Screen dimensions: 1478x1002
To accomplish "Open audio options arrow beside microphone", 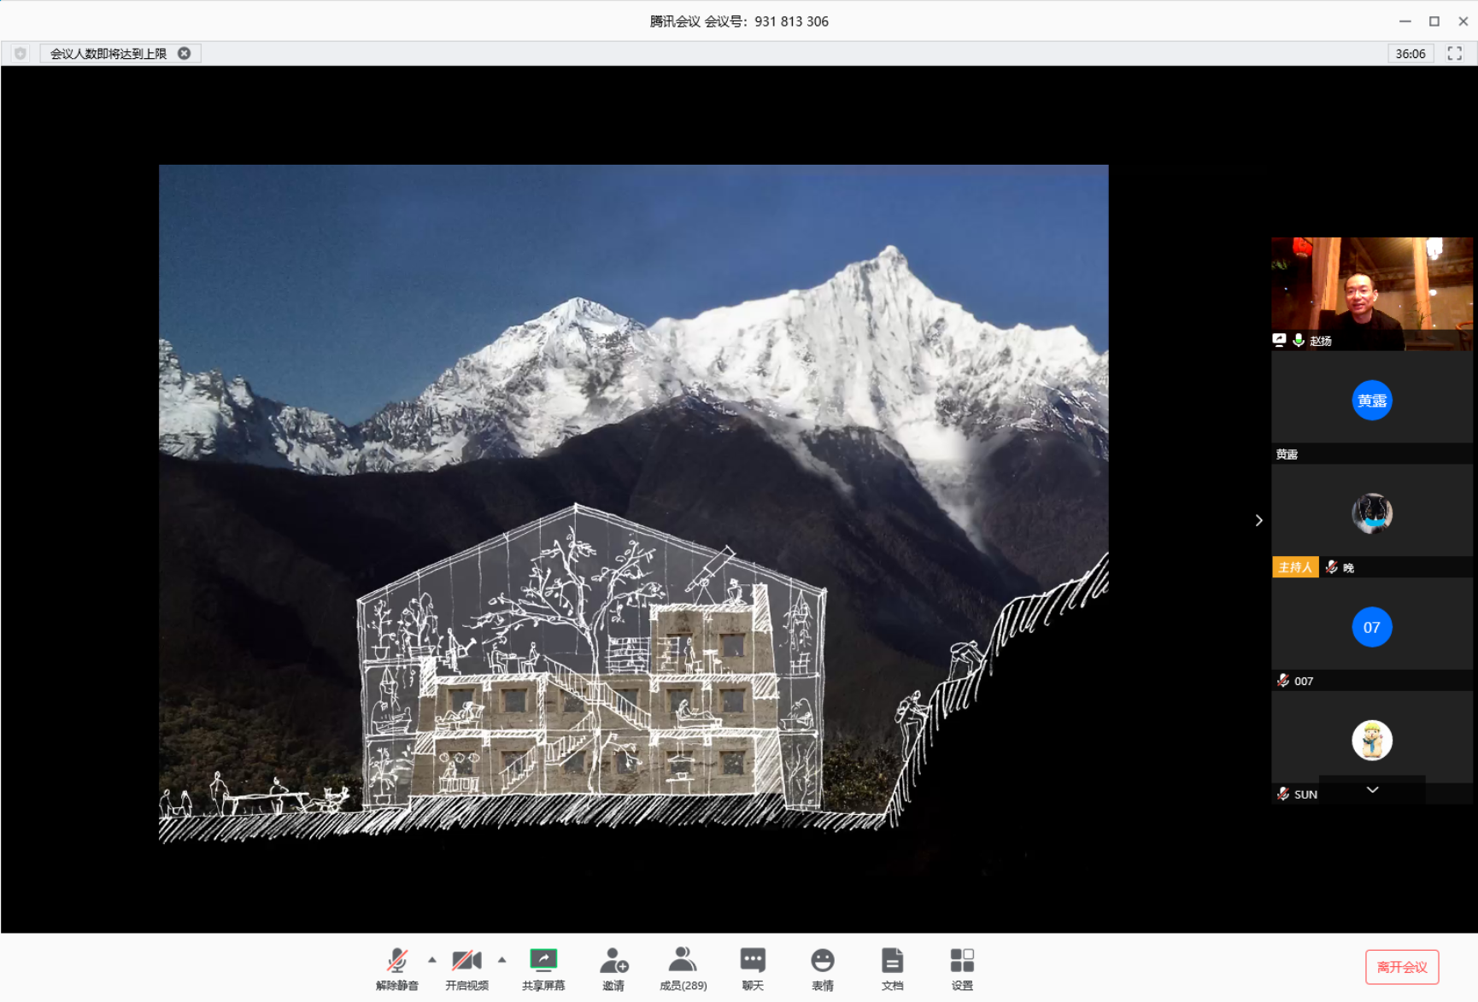I will coord(432,960).
